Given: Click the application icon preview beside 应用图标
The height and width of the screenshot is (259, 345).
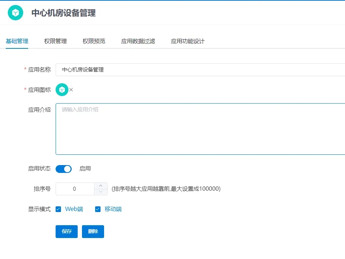Looking at the screenshot, I should pos(62,90).
